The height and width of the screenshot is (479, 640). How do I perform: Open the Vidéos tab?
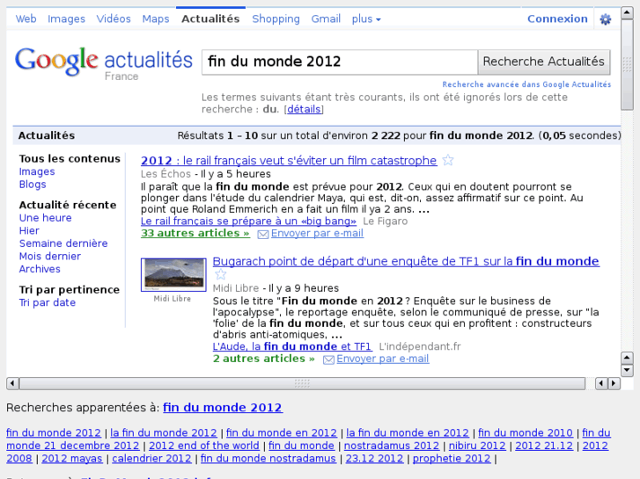(x=114, y=18)
